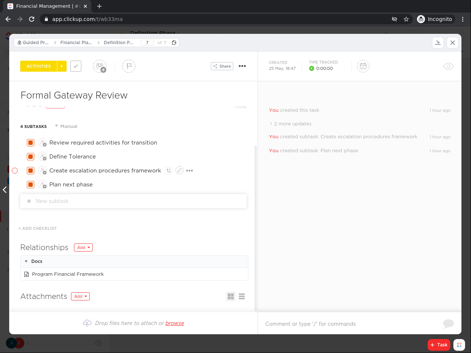Click the browse link to attach files
This screenshot has height=353, width=471.
click(175, 323)
